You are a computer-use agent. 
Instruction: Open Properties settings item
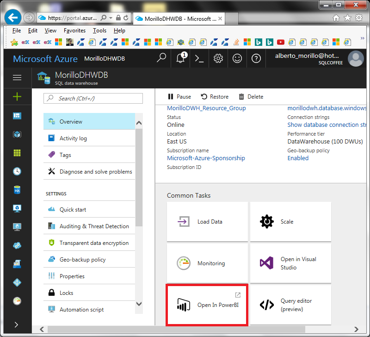[89, 276]
